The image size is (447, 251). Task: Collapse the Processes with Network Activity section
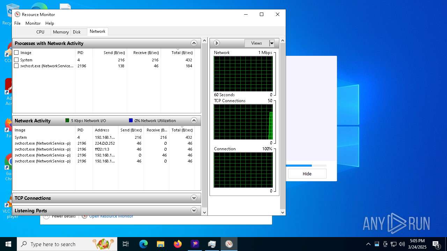tap(194, 43)
